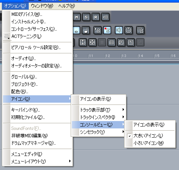This screenshot has height=170, width=179.
Task: Select the quarter note icon
Action: point(86,30)
